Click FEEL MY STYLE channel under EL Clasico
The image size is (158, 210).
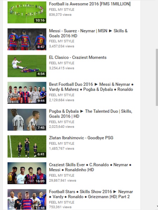[x=62, y=63]
